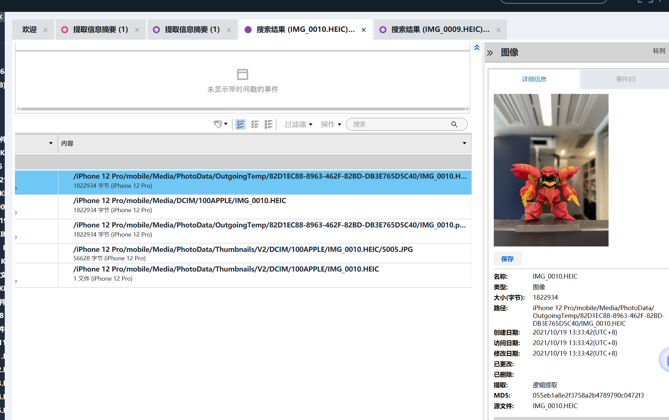Image resolution: width=669 pixels, height=420 pixels.
Task: Click the 转到 link
Action: coord(659,51)
